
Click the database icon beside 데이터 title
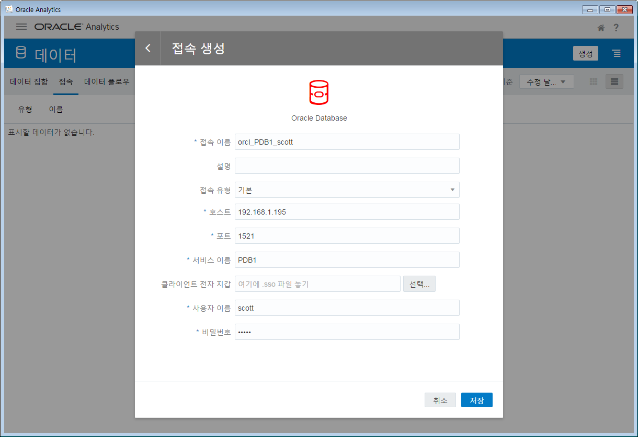tap(21, 53)
